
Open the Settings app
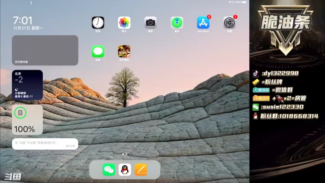click(x=229, y=23)
